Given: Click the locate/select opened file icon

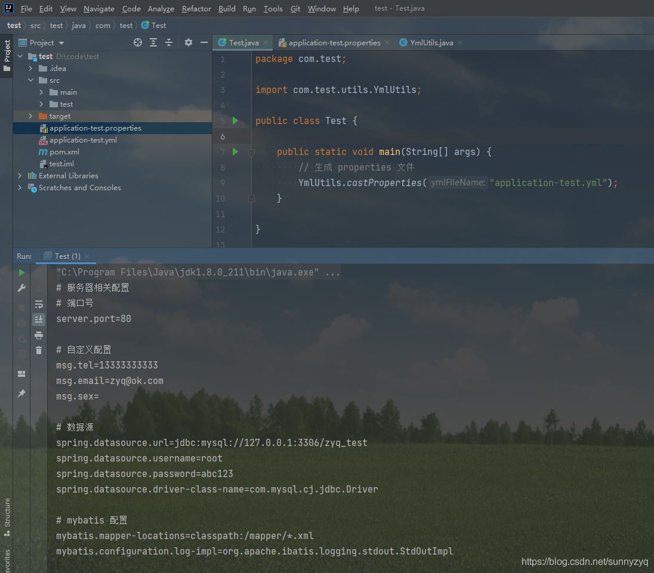Looking at the screenshot, I should (x=138, y=42).
